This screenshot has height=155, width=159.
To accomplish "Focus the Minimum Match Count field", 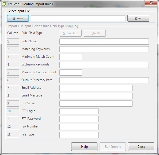I will [x=71, y=57].
